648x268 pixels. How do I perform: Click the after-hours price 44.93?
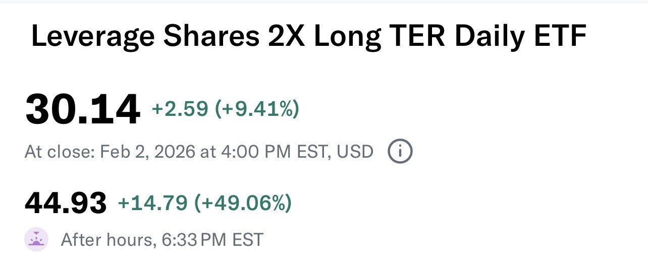coord(66,204)
